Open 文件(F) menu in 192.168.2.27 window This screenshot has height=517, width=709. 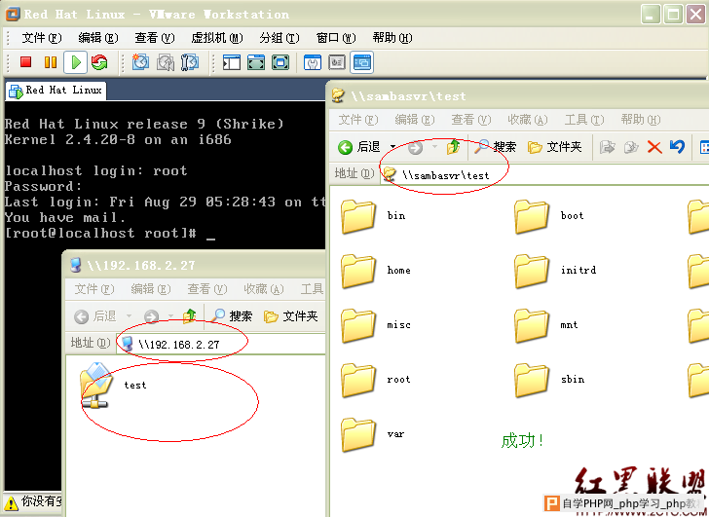click(94, 289)
